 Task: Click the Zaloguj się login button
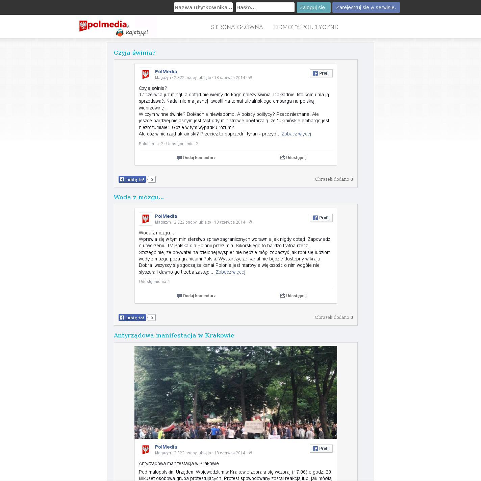click(x=313, y=7)
